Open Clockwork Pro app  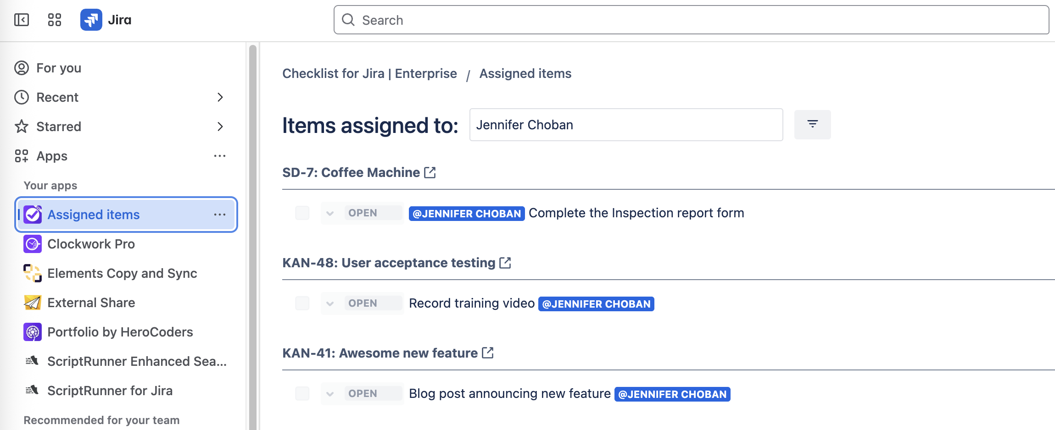pyautogui.click(x=91, y=244)
